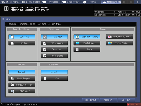
Task: Switch to the ENREGISTRER tab
Action: [x=71, y=2]
